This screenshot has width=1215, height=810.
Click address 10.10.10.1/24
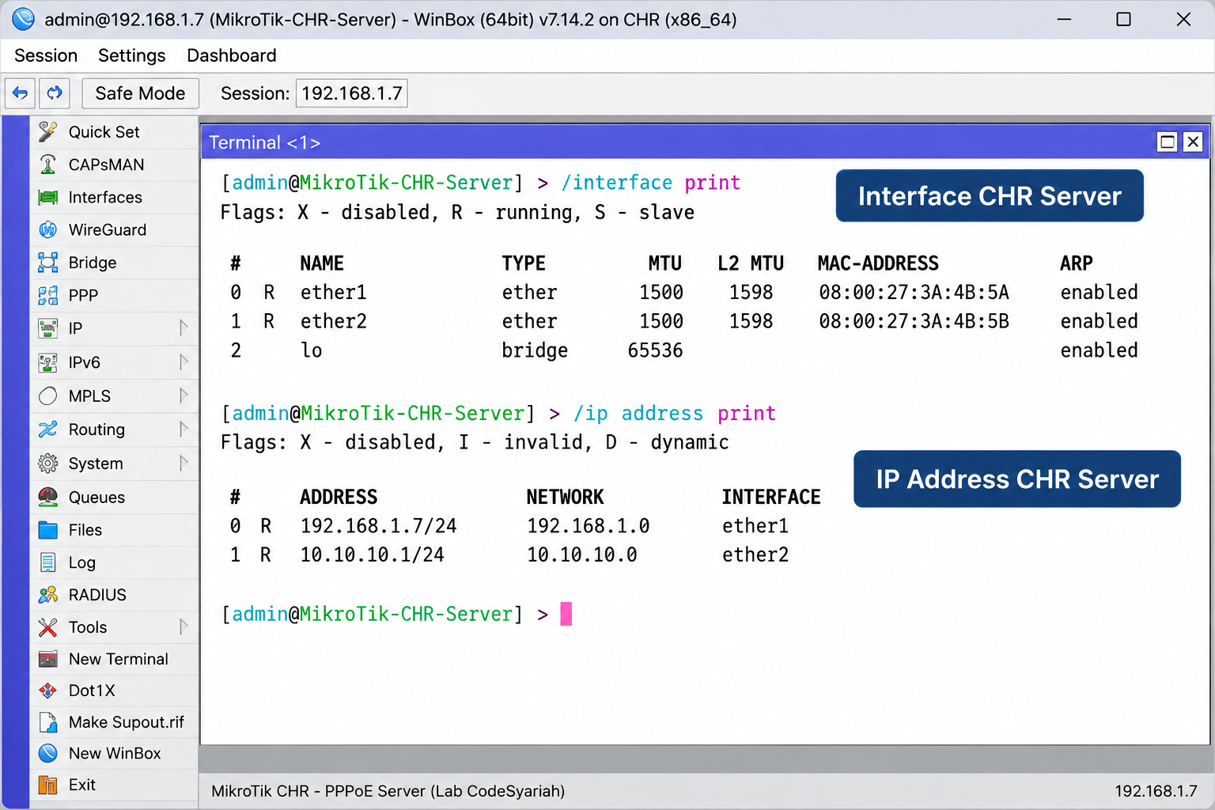(373, 555)
